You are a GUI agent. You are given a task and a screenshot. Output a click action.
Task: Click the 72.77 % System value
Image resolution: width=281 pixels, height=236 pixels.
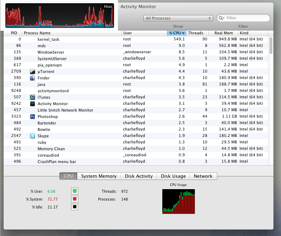53,199
